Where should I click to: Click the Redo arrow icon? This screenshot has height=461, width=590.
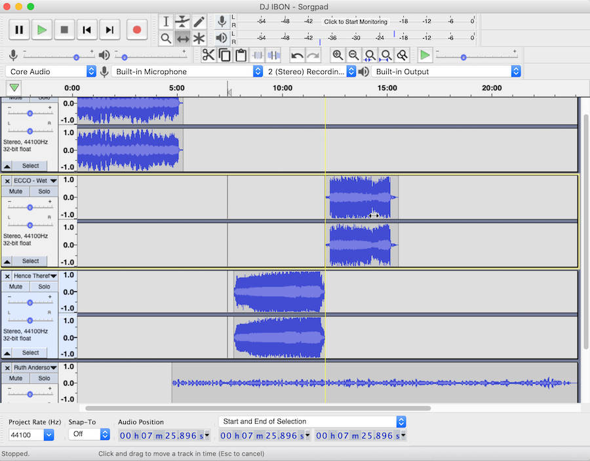(313, 55)
